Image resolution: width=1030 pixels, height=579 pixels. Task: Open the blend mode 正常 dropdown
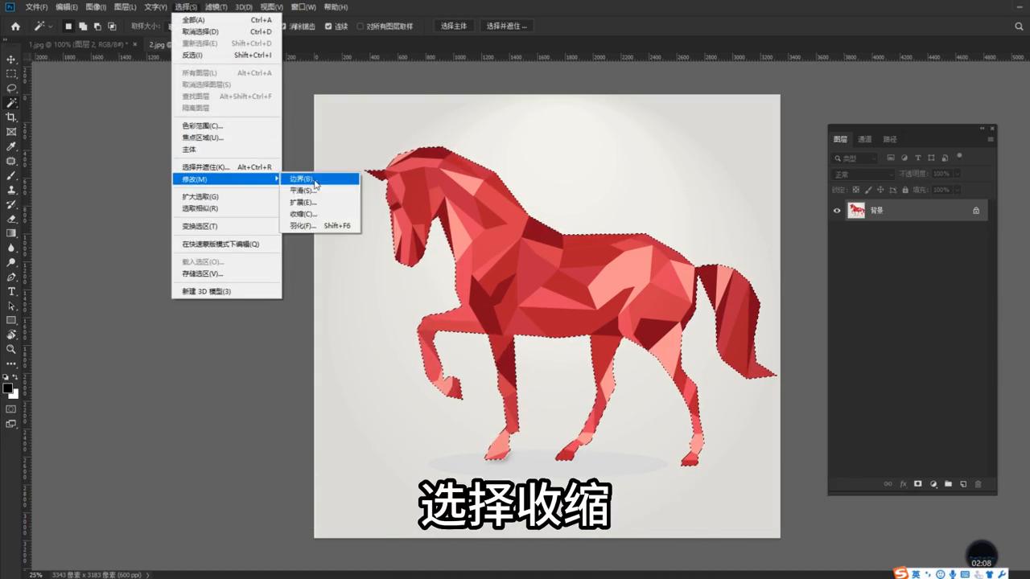click(x=863, y=175)
